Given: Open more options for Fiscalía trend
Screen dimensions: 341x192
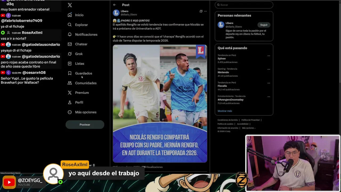Looking at the screenshot, I should pos(269,83).
